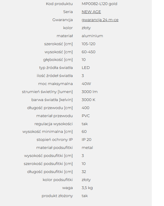164x206 pixels.
Task: Click the waga value 3,5 kg
Action: [87, 188]
